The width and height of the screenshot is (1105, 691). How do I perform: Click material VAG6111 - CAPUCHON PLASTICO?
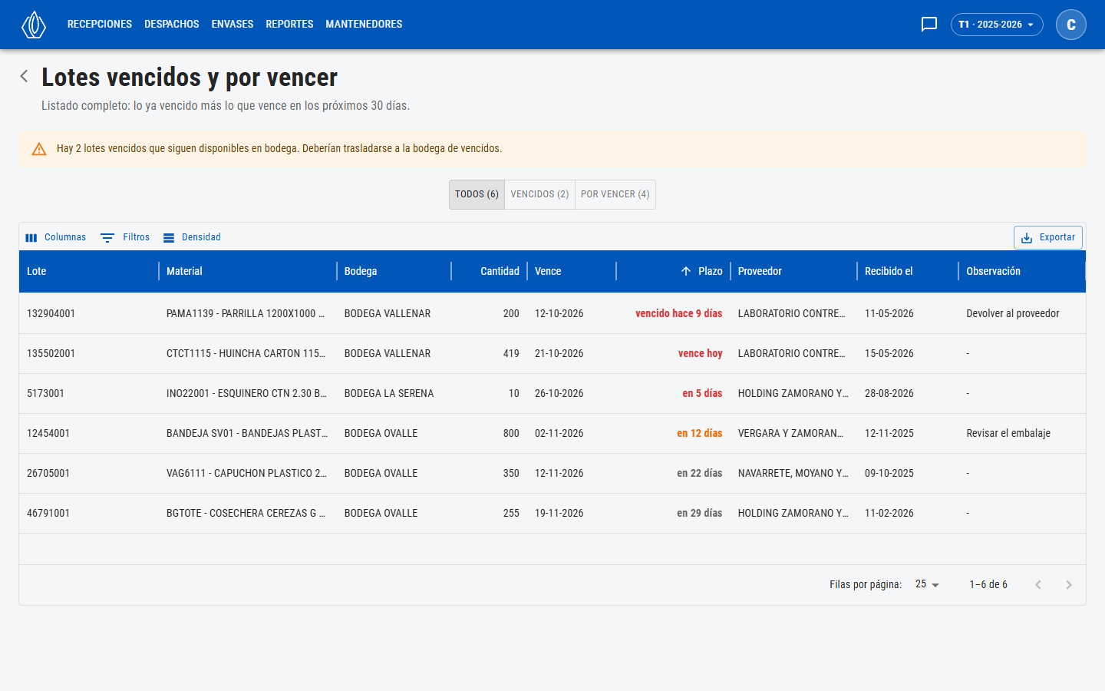tap(246, 473)
